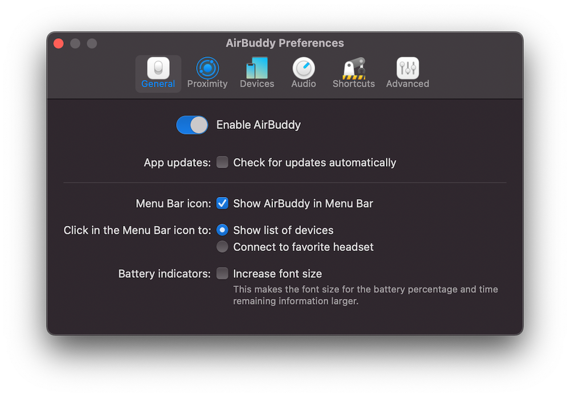Screen dimensions: 570x397
Task: Click the AirBuddy Preferences title bar
Action: 284,43
